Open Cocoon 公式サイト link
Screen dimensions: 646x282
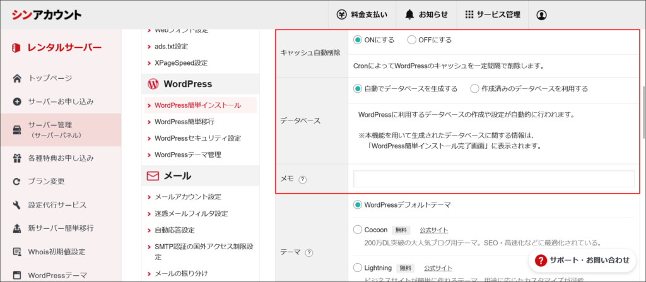click(x=434, y=230)
